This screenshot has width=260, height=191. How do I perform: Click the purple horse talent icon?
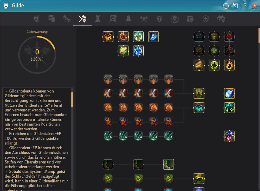pos(229,136)
